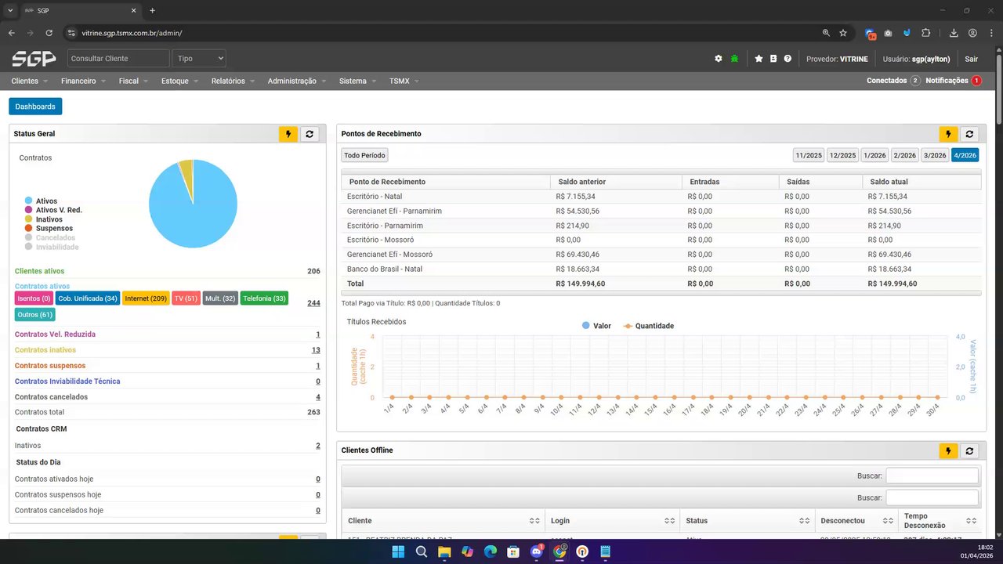This screenshot has width=1003, height=564.
Task: Open Discord from taskbar
Action: click(537, 551)
